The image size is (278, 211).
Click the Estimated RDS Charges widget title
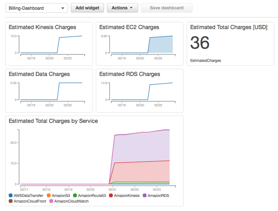coord(129,74)
